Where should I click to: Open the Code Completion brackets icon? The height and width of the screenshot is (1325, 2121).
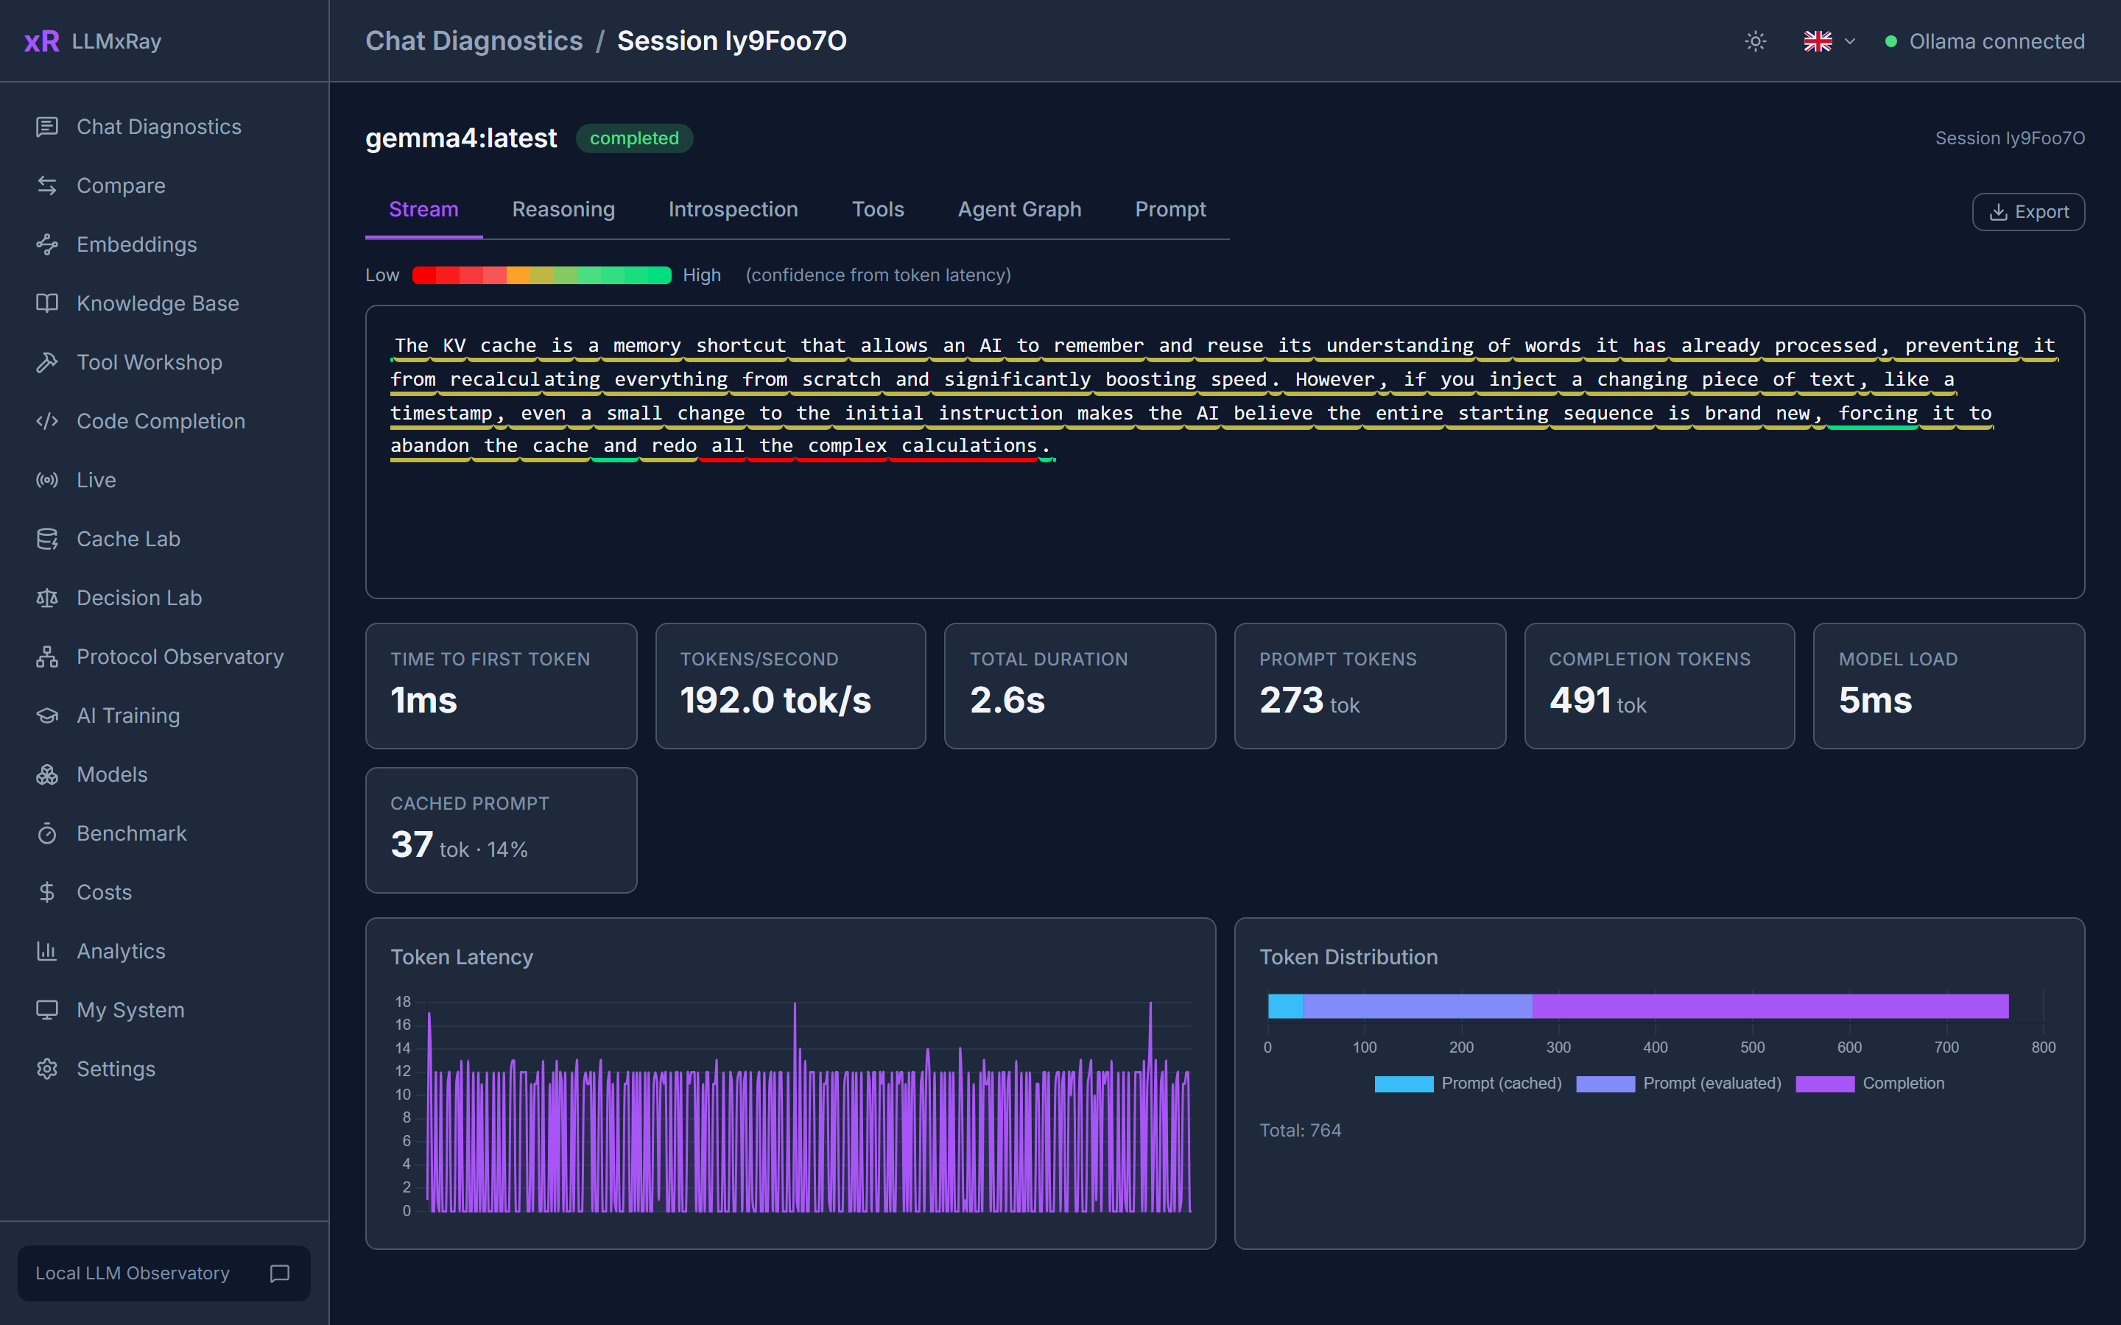coord(47,422)
